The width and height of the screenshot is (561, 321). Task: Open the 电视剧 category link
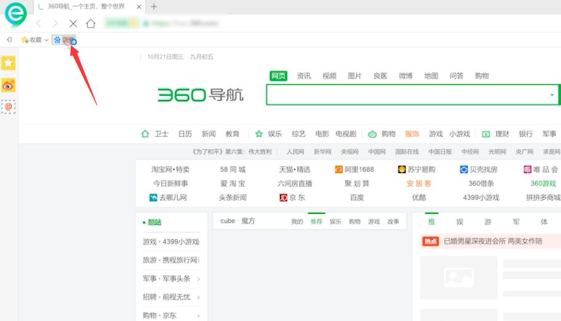pyautogui.click(x=346, y=134)
